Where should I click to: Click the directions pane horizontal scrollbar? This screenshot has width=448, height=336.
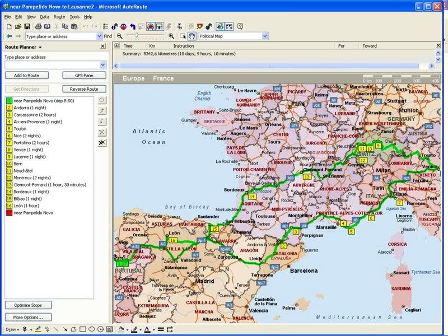(269, 66)
